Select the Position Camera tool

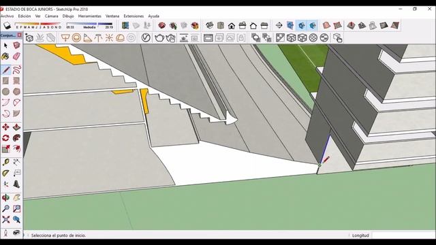[5, 233]
